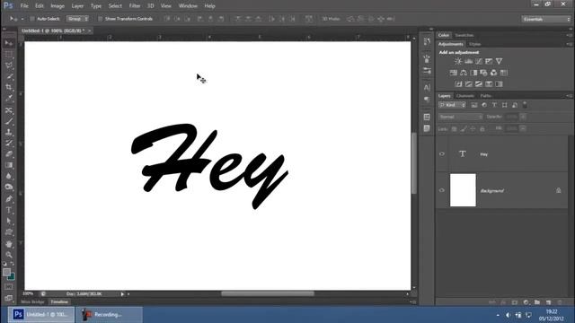Select the Spot Healing Brush tool

tap(9, 110)
